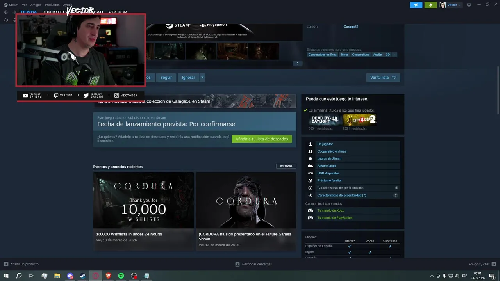This screenshot has width=500, height=281.
Task: Select the Acción tag
Action: click(377, 55)
